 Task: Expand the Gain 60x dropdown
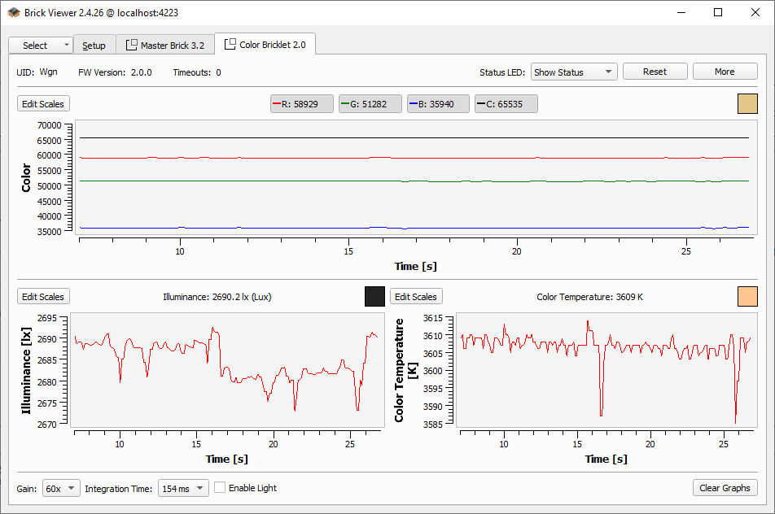click(x=61, y=488)
